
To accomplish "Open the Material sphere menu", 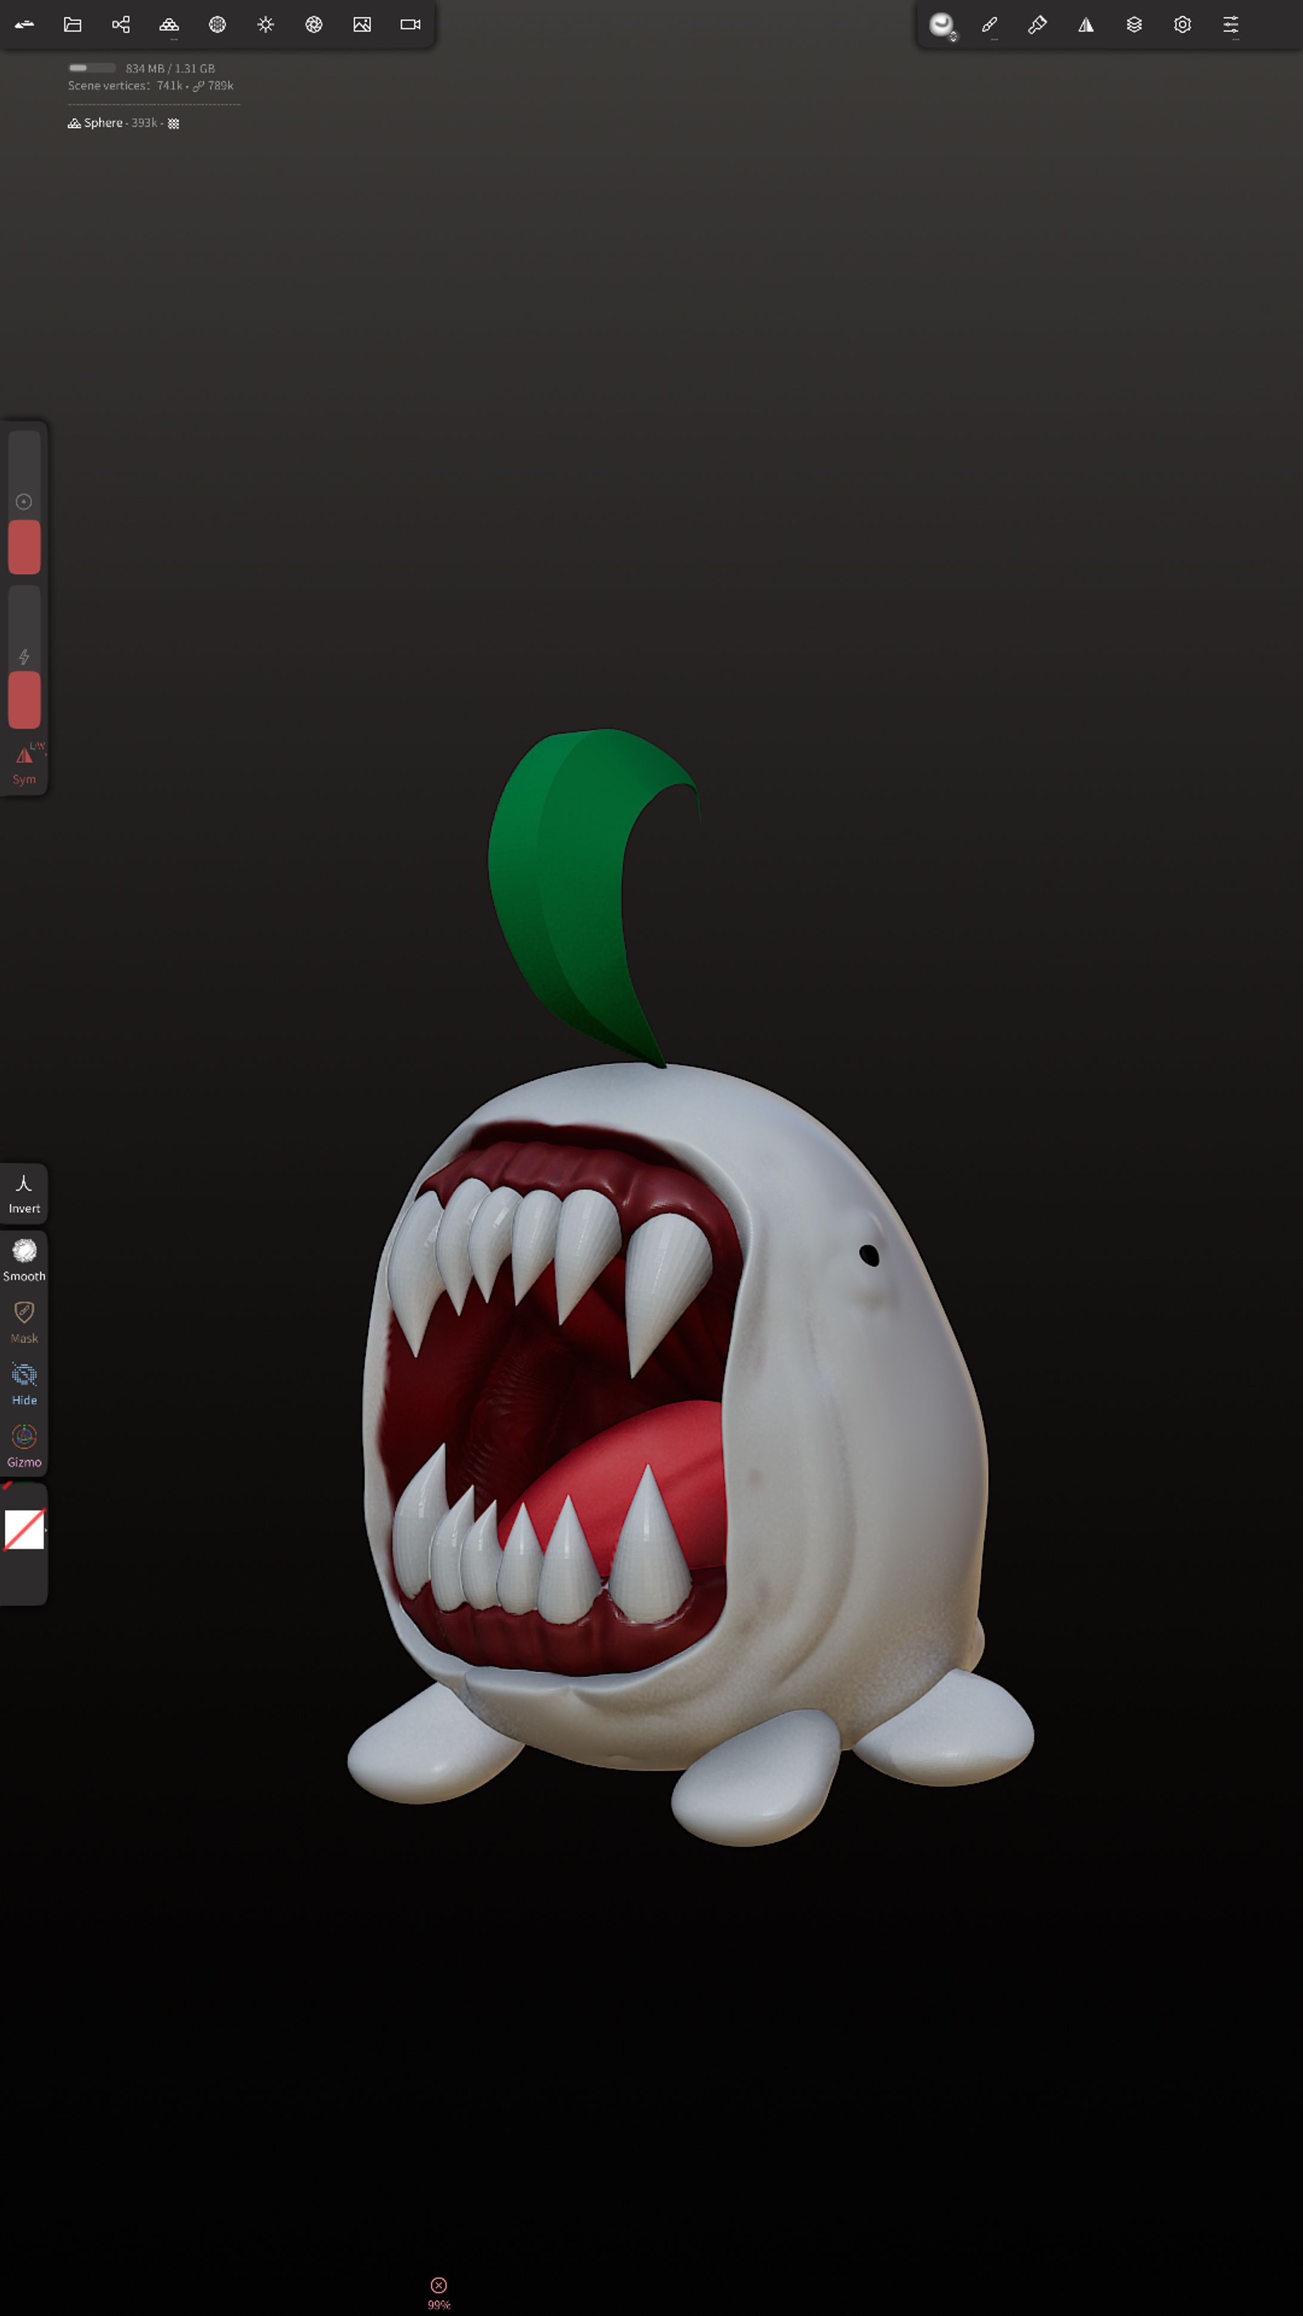I will (218, 24).
